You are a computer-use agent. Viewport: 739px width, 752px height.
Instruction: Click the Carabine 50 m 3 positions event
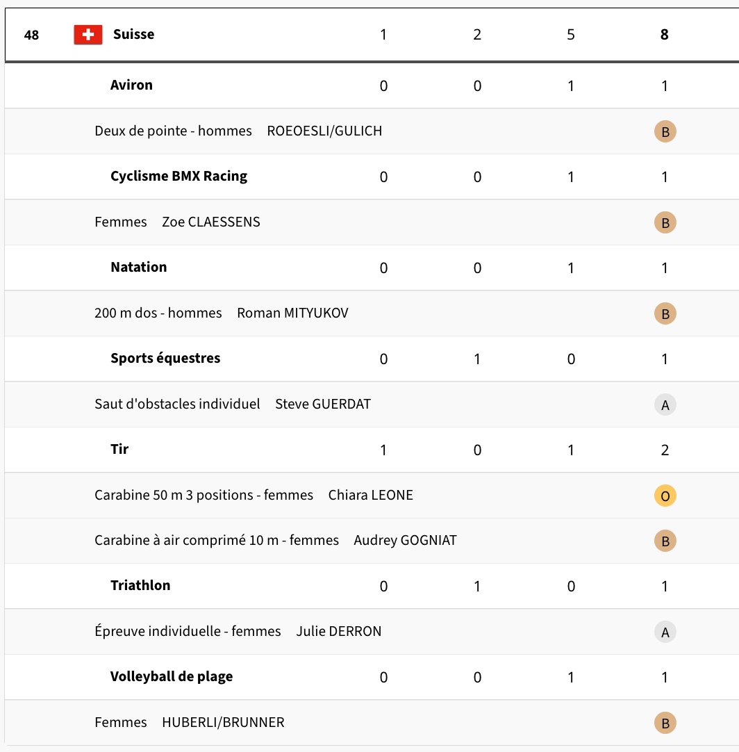click(204, 495)
